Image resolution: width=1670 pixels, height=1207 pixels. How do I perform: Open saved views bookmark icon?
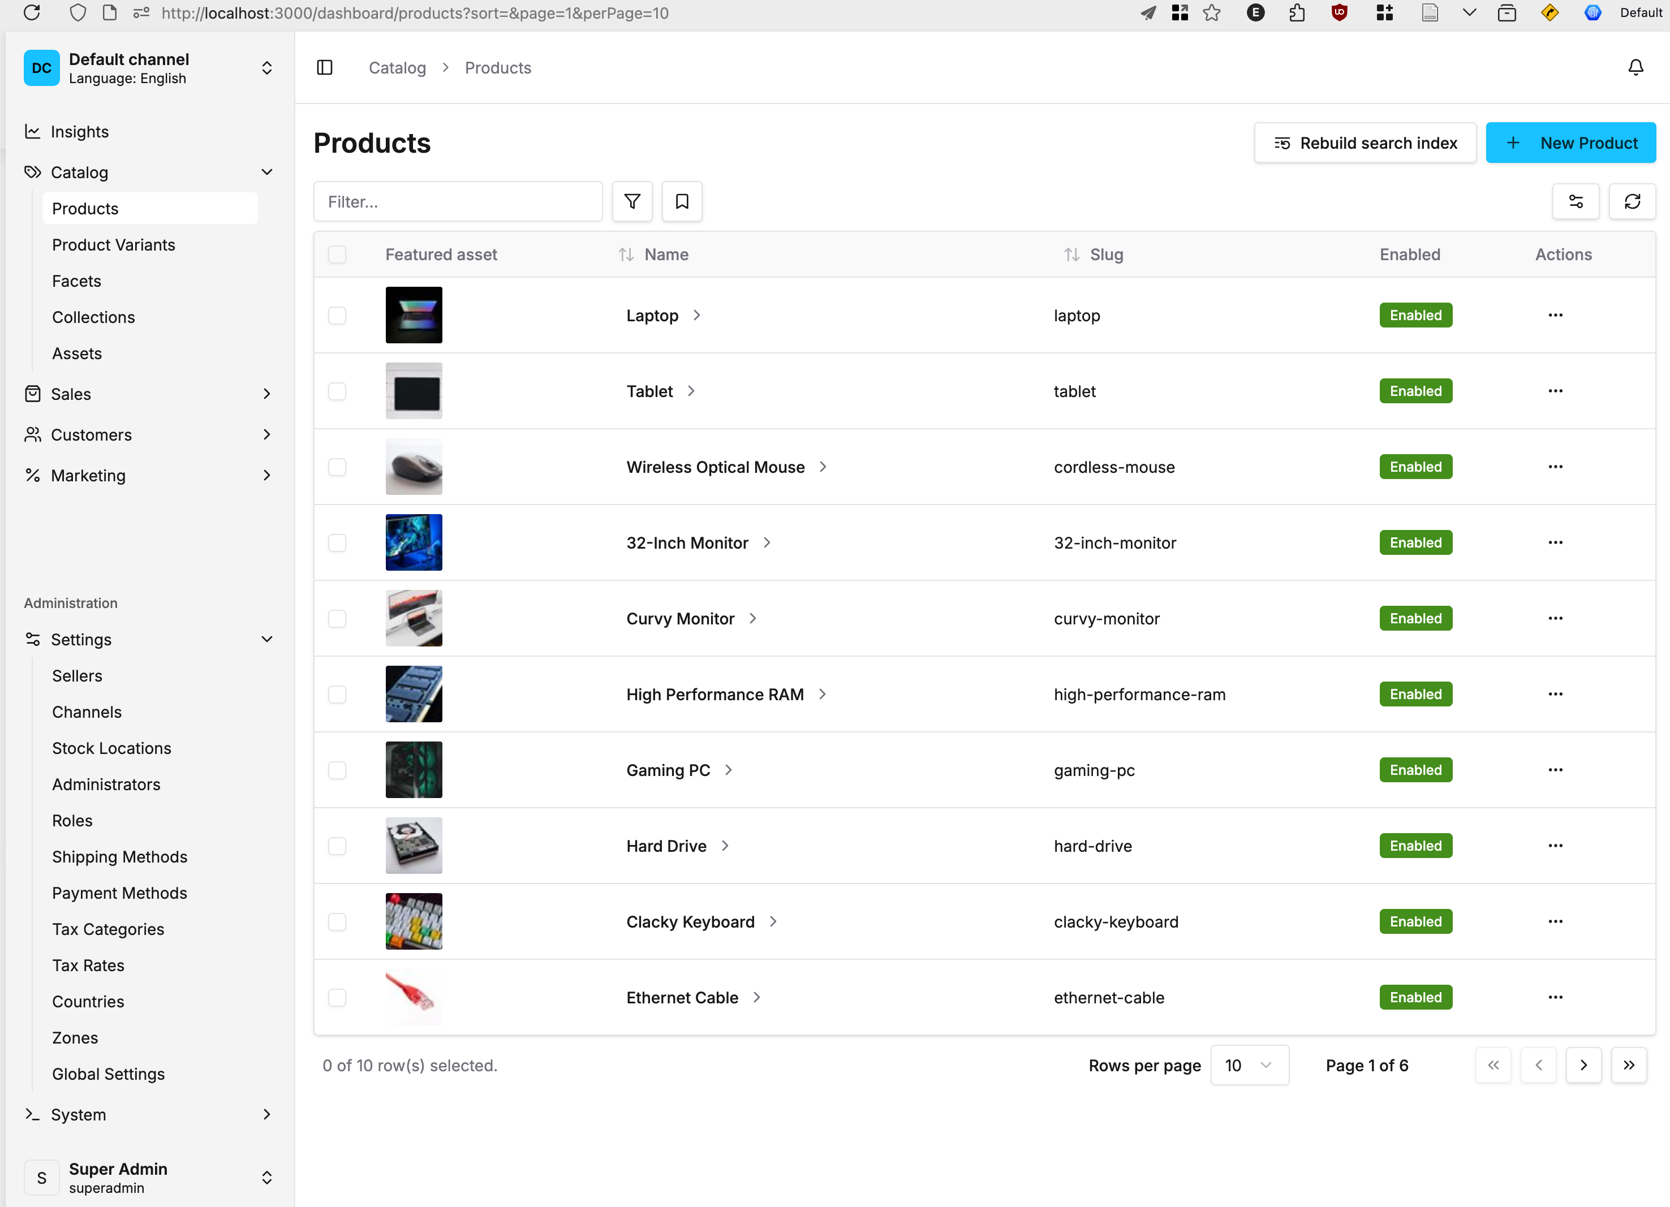pos(682,202)
